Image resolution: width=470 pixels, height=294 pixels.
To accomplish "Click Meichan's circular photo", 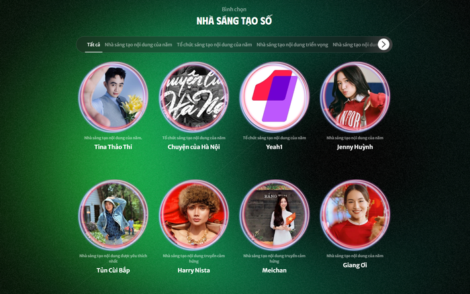I will 274,215.
